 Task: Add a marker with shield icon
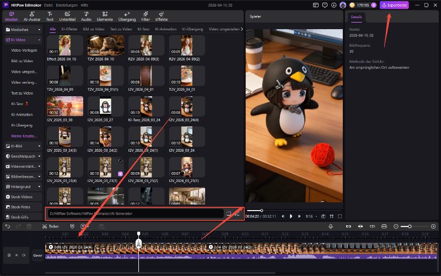pos(72,227)
